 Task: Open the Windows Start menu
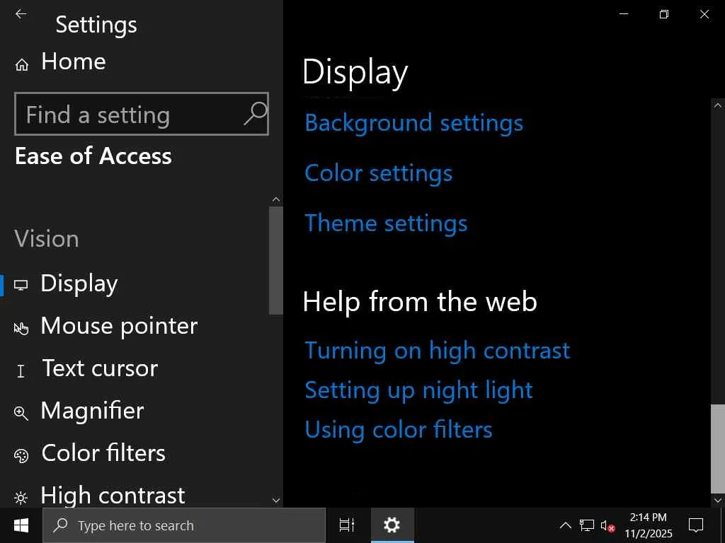point(21,525)
